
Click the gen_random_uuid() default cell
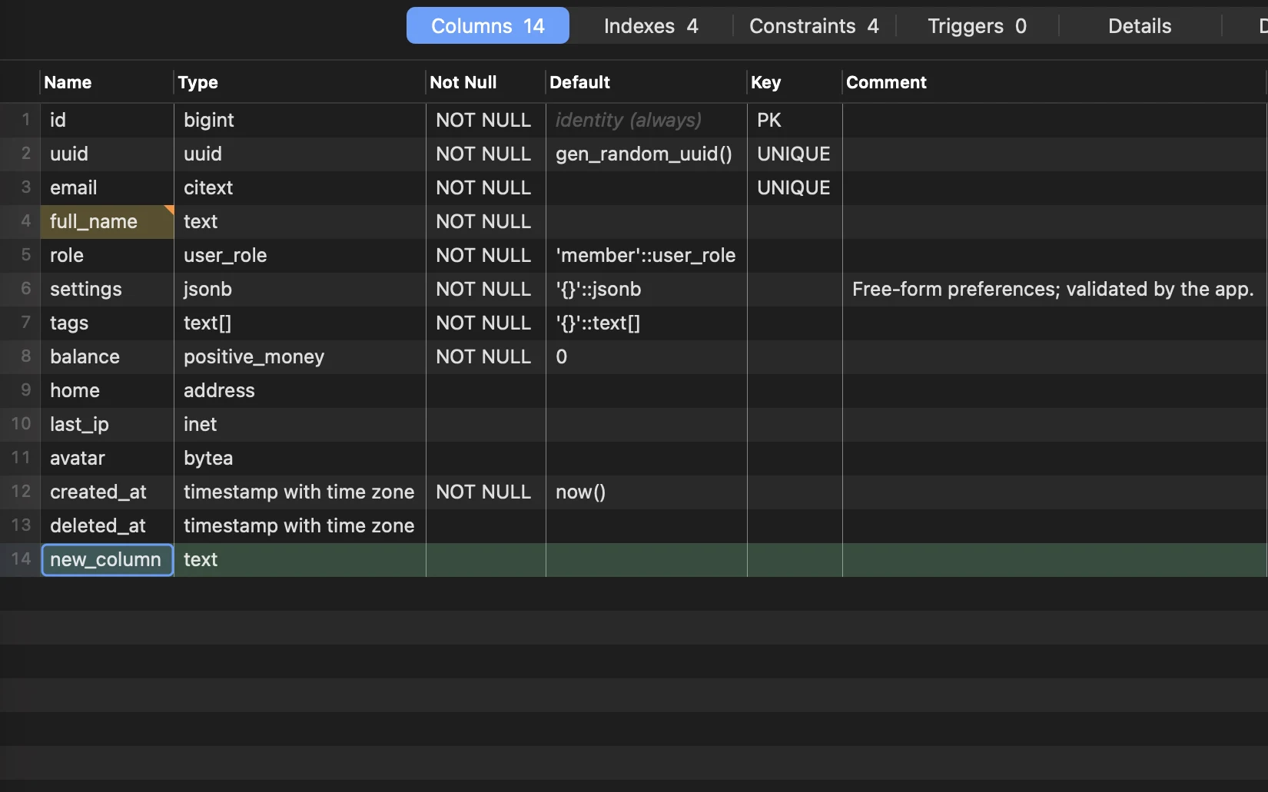pyautogui.click(x=646, y=154)
